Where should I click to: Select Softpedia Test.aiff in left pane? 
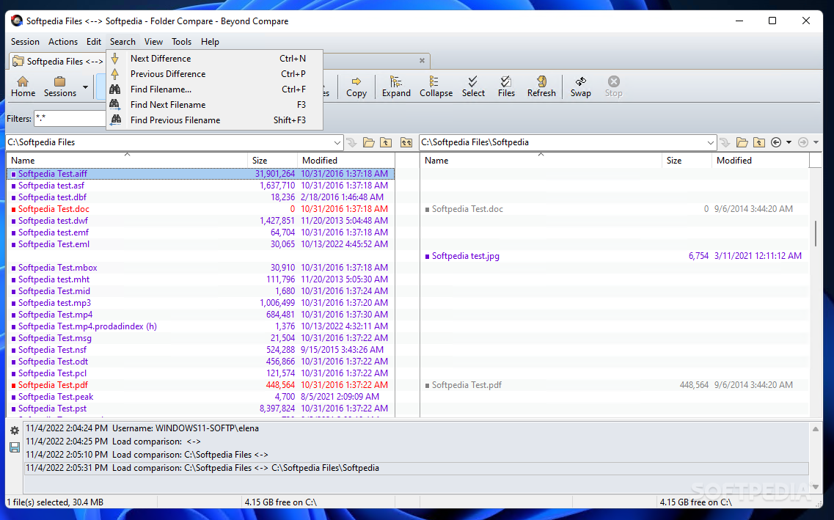click(200, 173)
